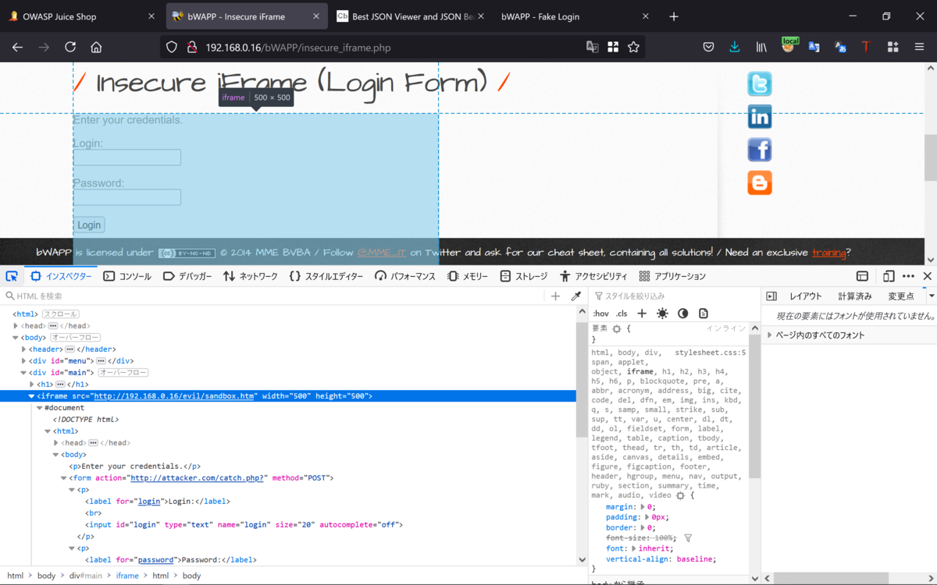Go back to the previous page
The image size is (937, 585).
(x=17, y=47)
